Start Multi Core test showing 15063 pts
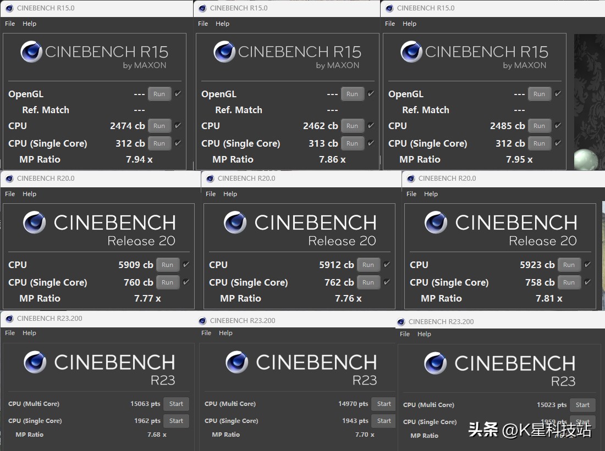The height and width of the screenshot is (451, 605). [x=176, y=404]
